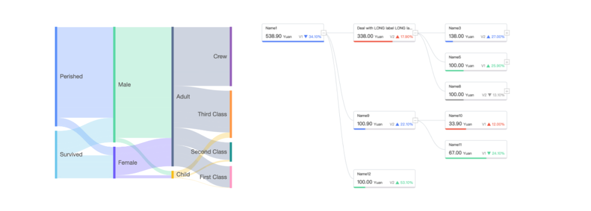591x211 pixels.
Task: Collapse the Name9 node children
Action: point(415,120)
